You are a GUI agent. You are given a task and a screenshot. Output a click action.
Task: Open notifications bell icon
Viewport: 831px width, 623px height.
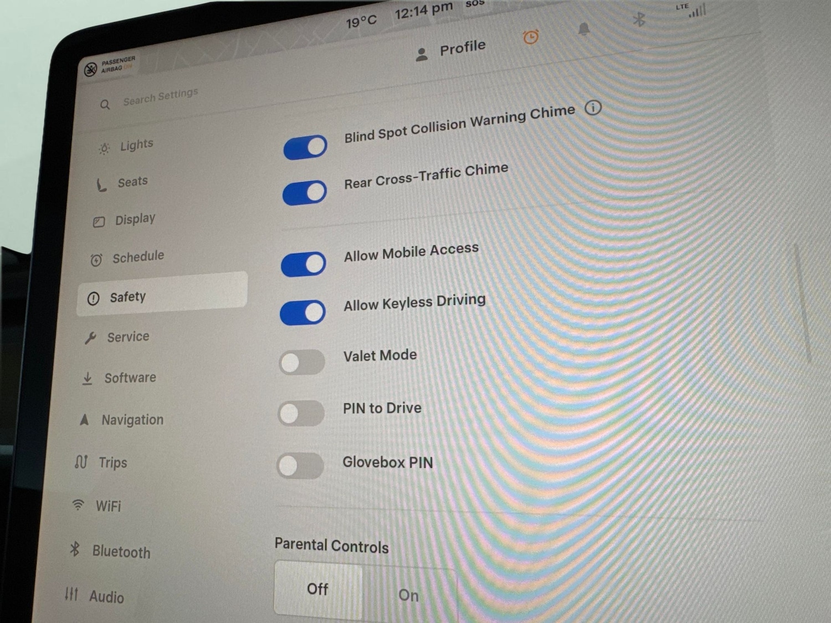(x=583, y=29)
